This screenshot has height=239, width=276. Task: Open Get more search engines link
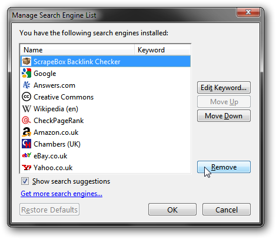[x=61, y=194]
